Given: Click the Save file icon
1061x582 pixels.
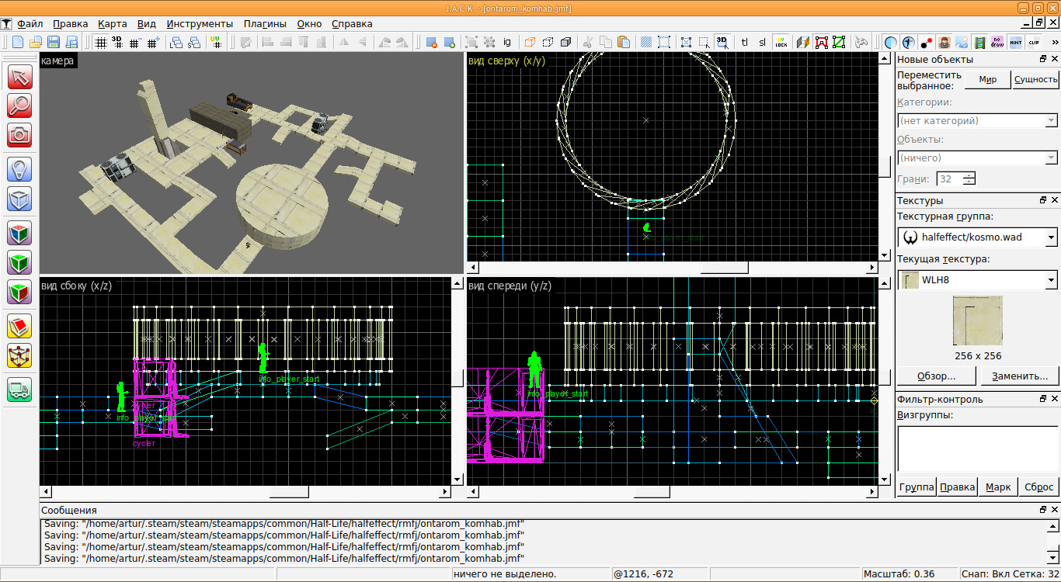Looking at the screenshot, I should point(54,42).
